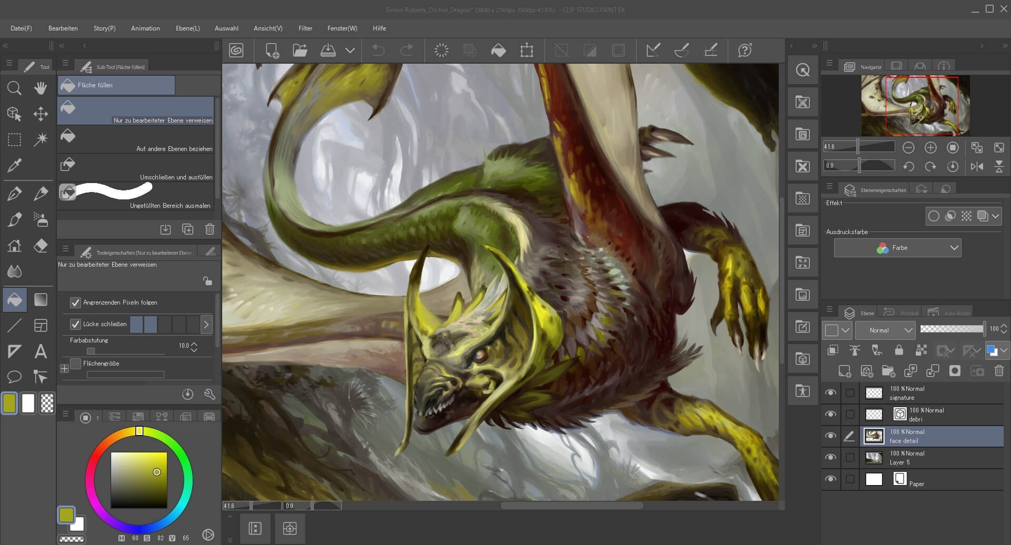
Task: Open the Normal blend mode dropdown
Action: tap(885, 330)
